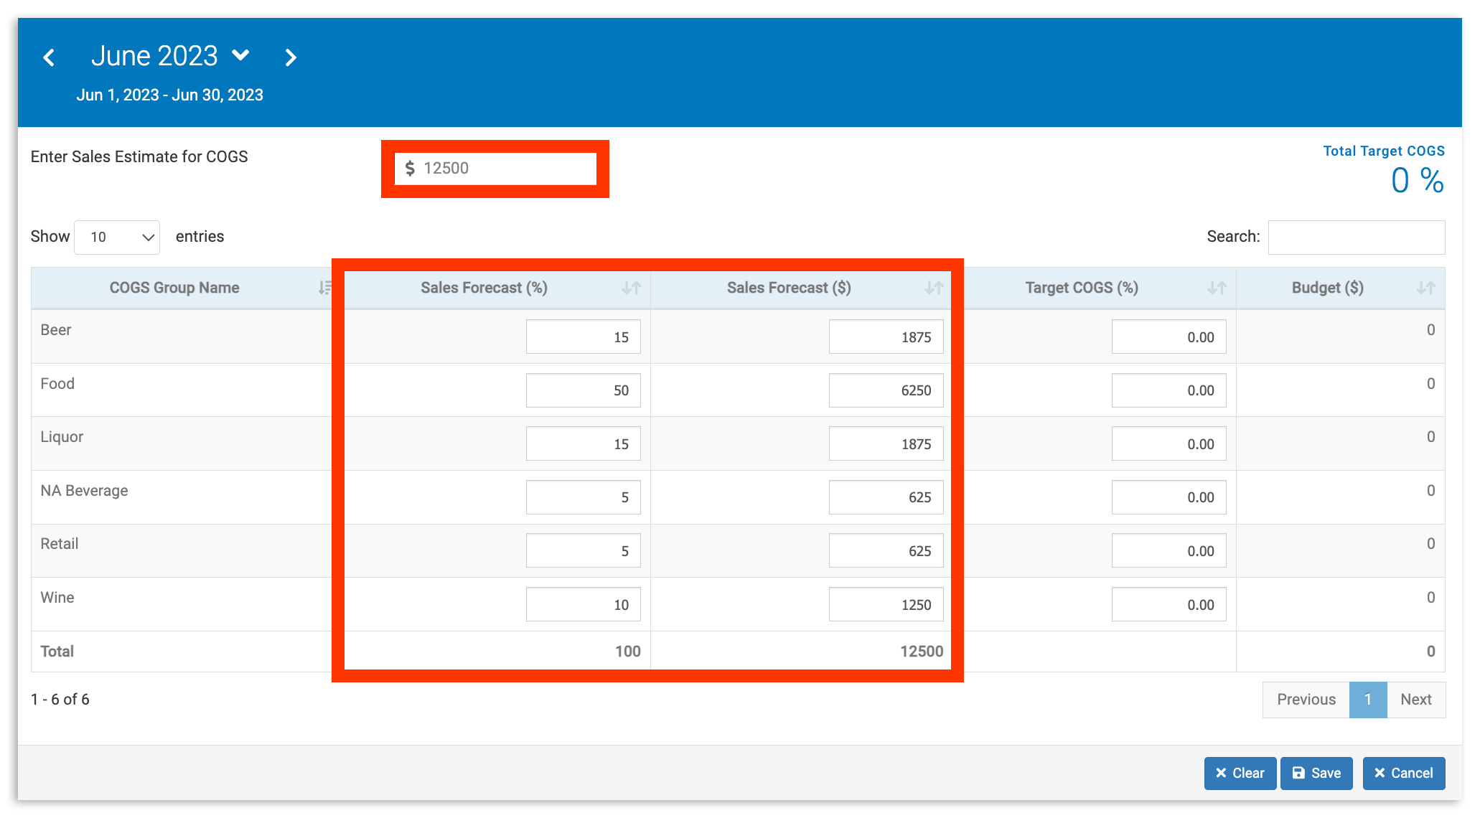The width and height of the screenshot is (1480, 818).
Task: Edit the Food Sales Forecast percentage field
Action: (x=583, y=390)
